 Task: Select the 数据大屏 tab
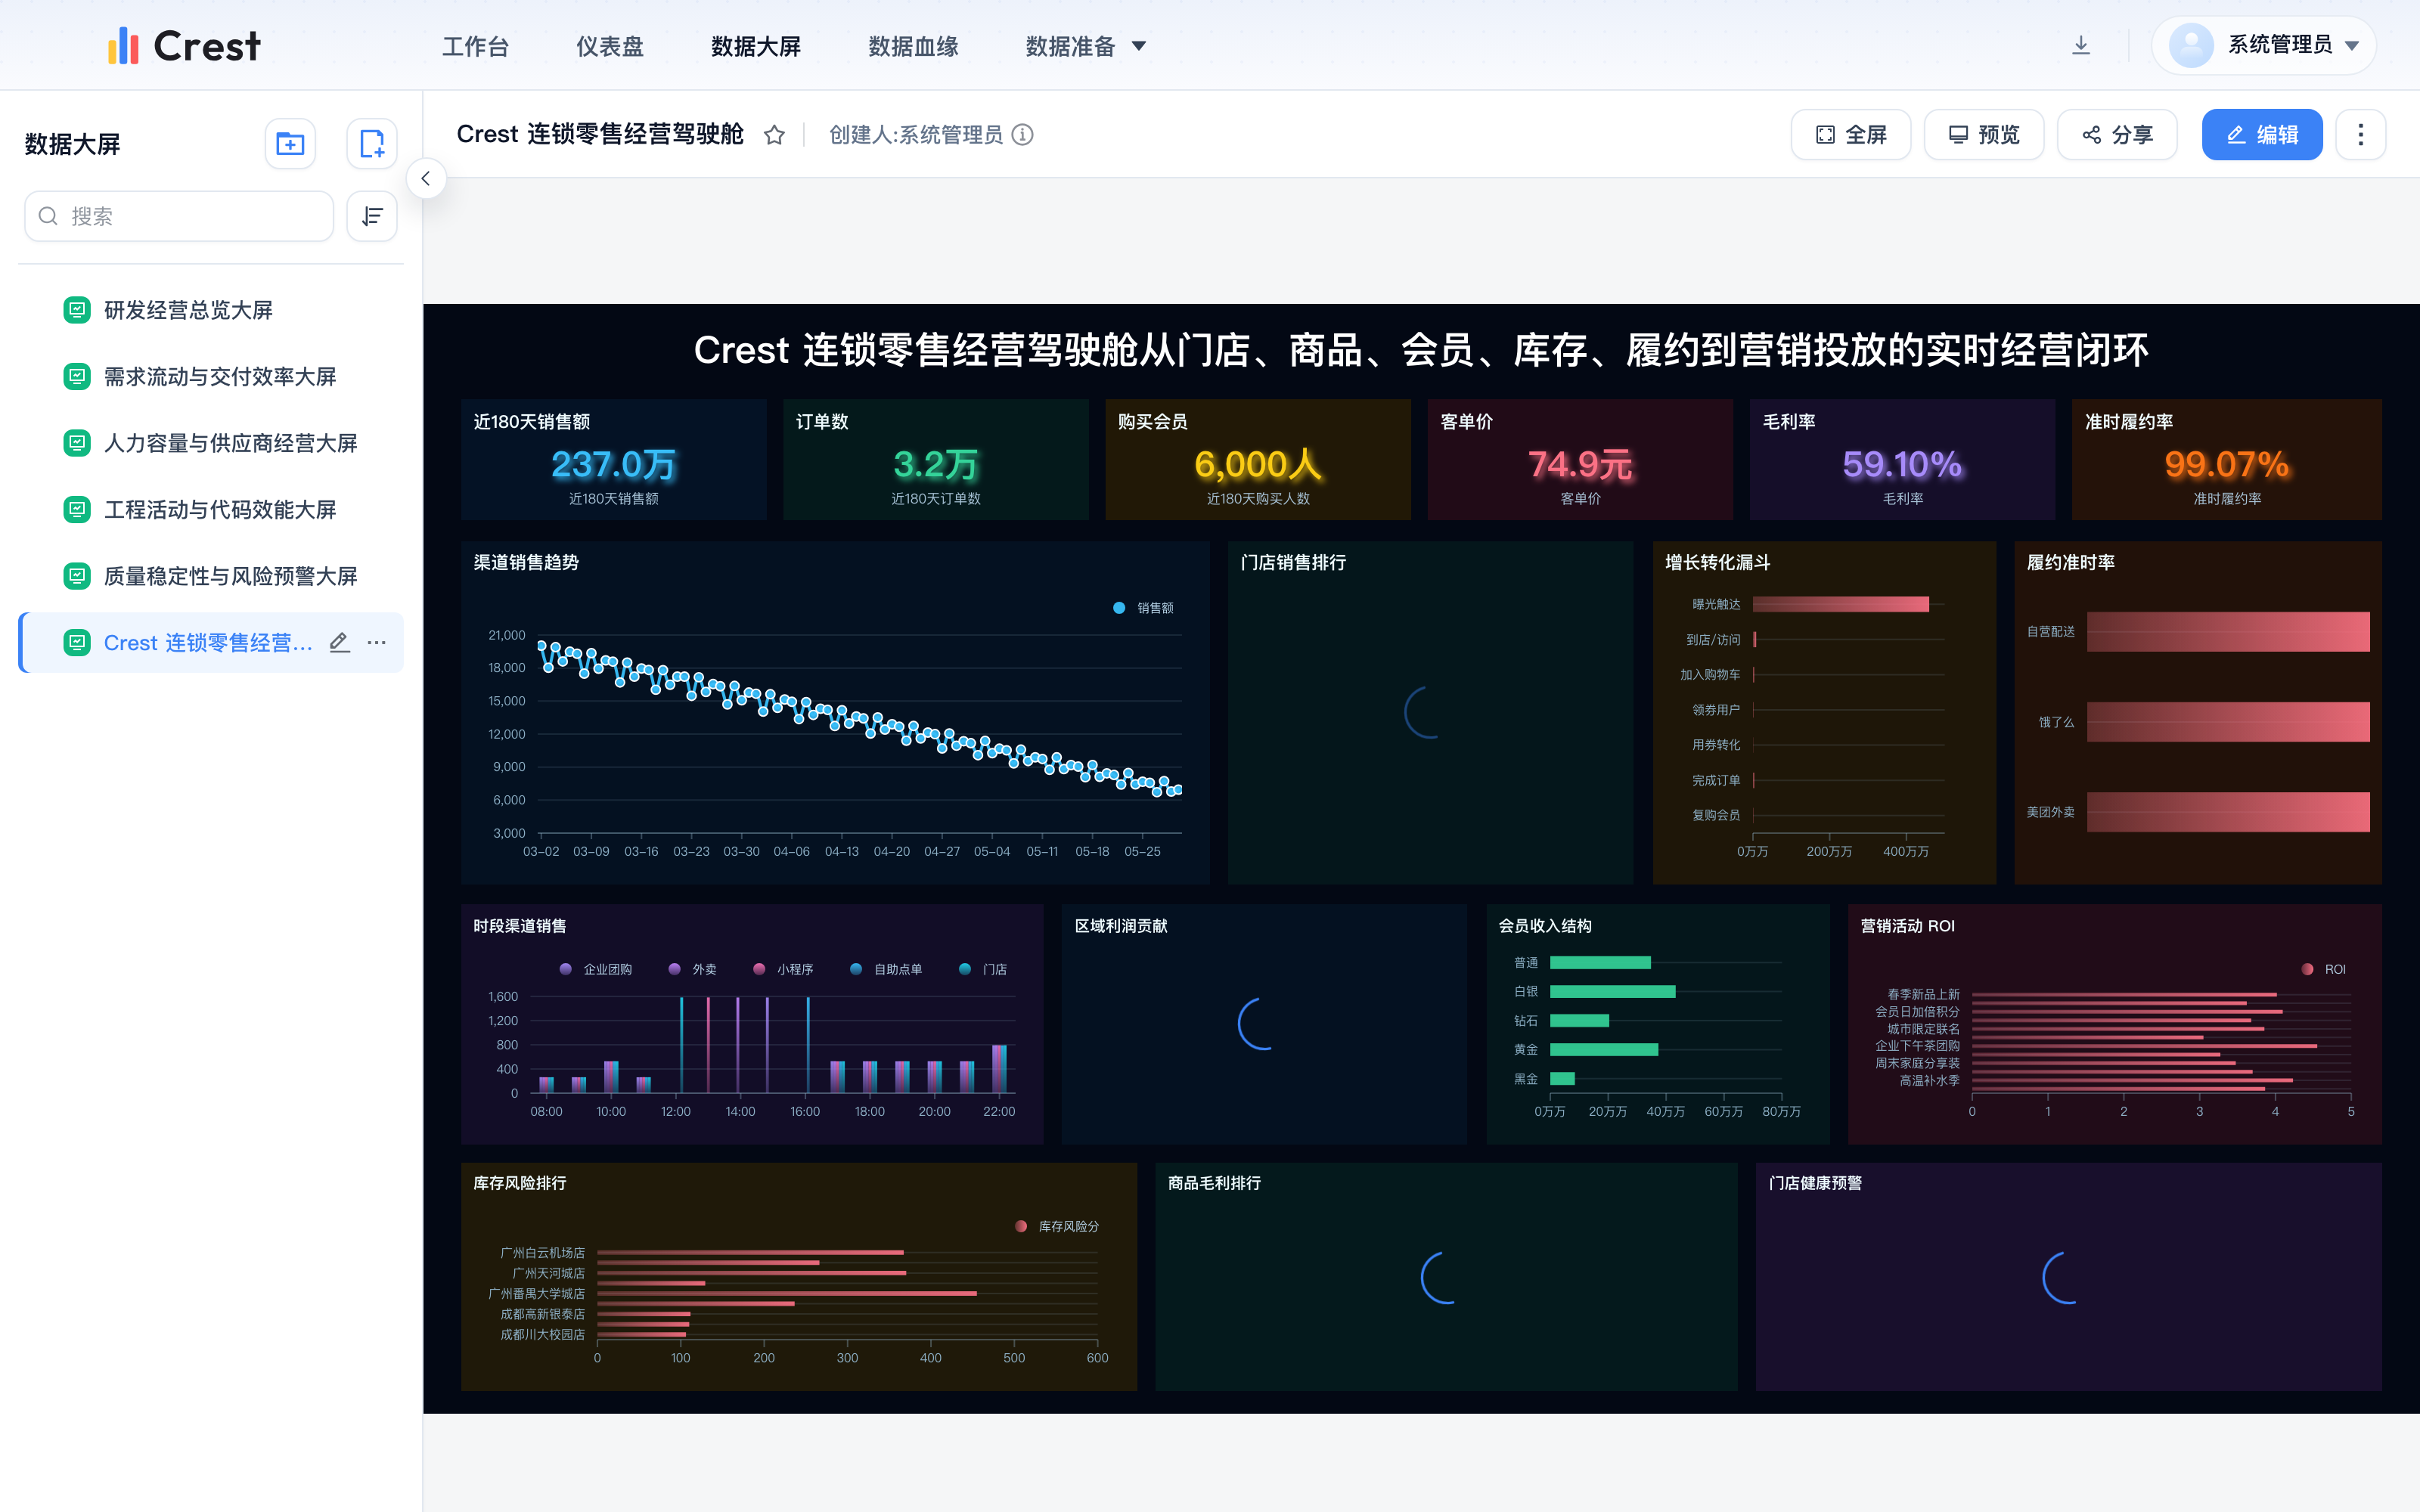click(x=756, y=46)
